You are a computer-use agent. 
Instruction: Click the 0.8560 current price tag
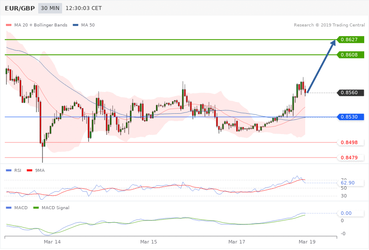click(x=351, y=92)
